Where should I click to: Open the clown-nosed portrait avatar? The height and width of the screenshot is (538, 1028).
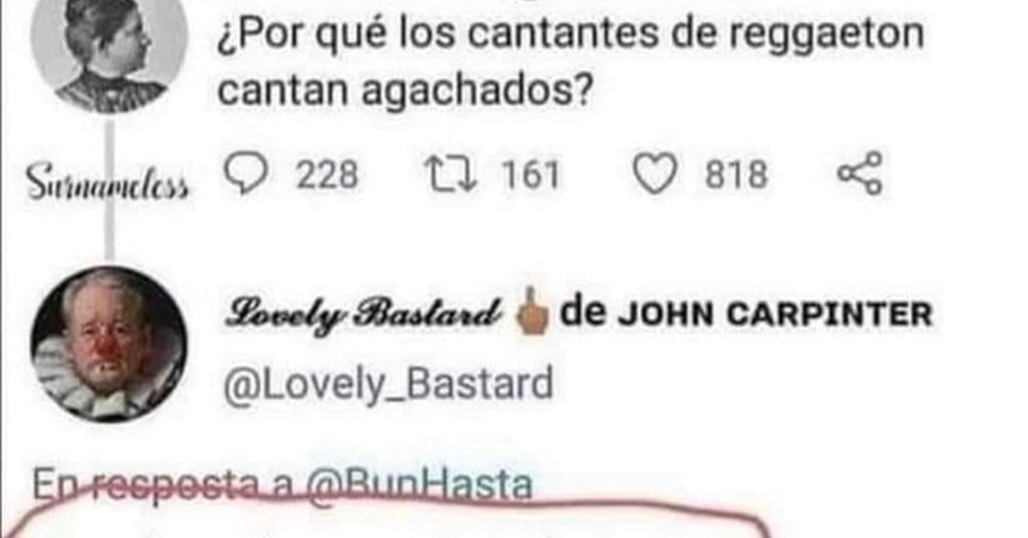pyautogui.click(x=109, y=344)
